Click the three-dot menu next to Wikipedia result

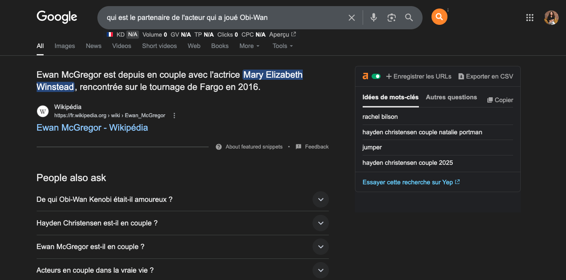coord(174,115)
